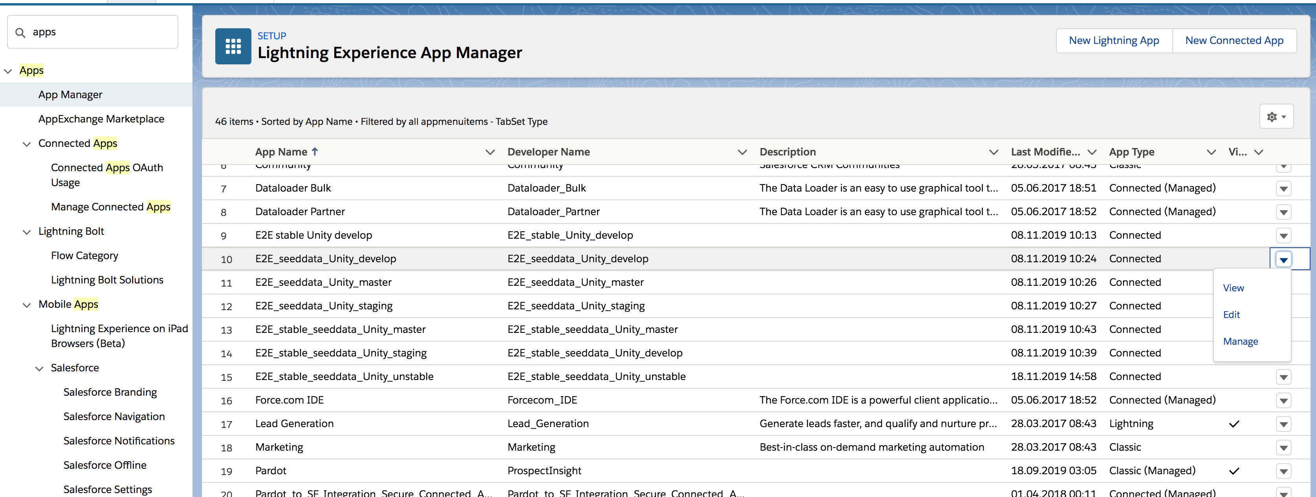Click E2E_seeddata_Unity_master app name
The image size is (1316, 497).
[x=323, y=282]
